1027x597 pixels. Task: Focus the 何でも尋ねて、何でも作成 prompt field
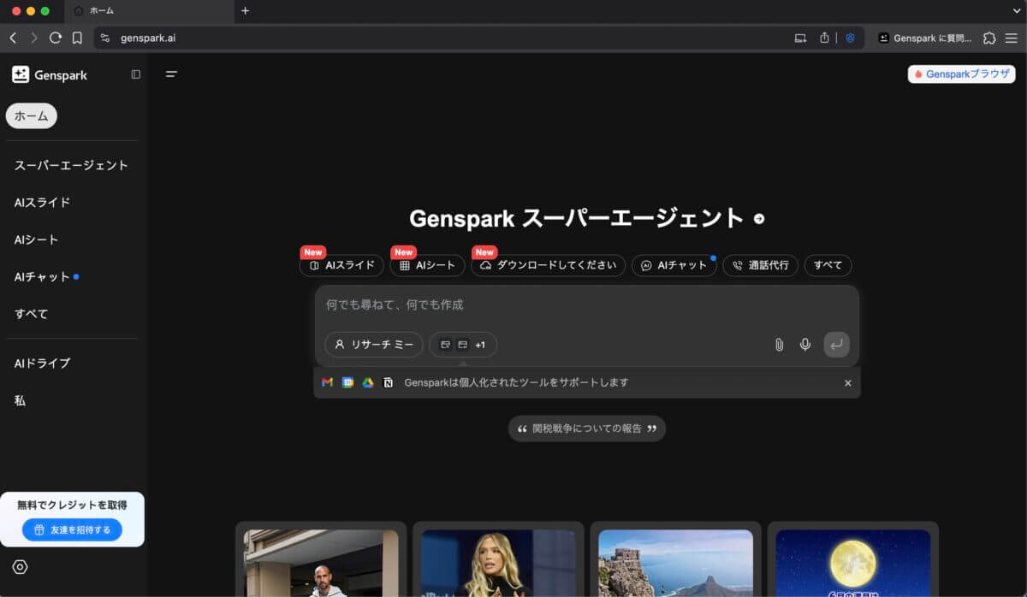pyautogui.click(x=586, y=305)
